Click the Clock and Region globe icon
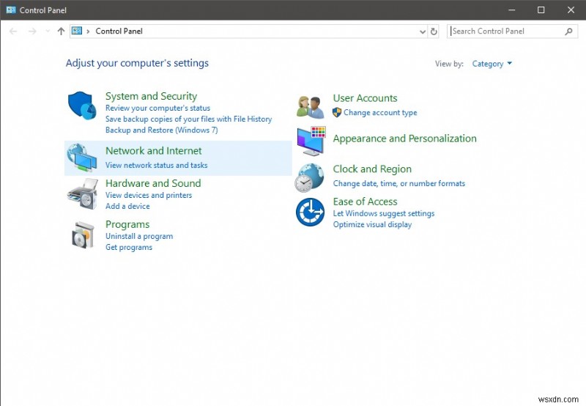Screen dimensions: 586x406 (310, 177)
